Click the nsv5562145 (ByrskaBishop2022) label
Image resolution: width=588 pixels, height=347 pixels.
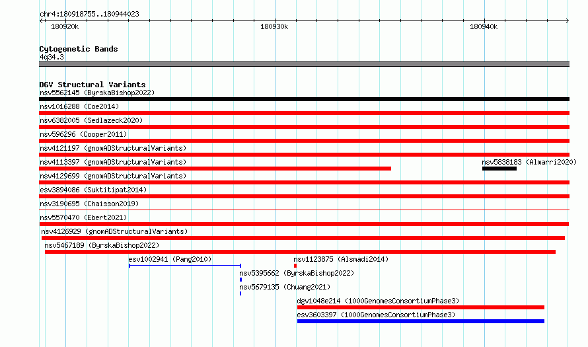[97, 93]
